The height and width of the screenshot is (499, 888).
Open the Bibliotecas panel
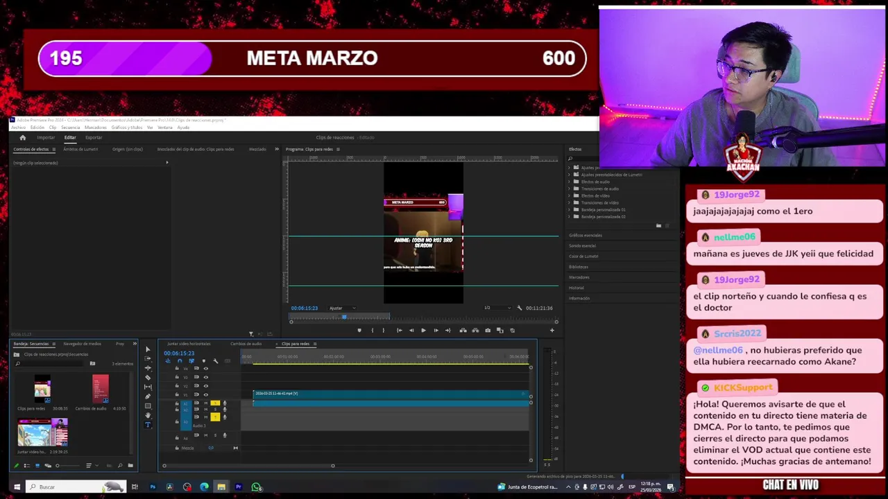pyautogui.click(x=579, y=267)
